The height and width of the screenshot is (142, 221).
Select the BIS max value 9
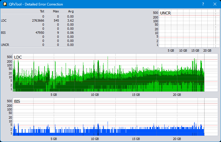(x=58, y=33)
